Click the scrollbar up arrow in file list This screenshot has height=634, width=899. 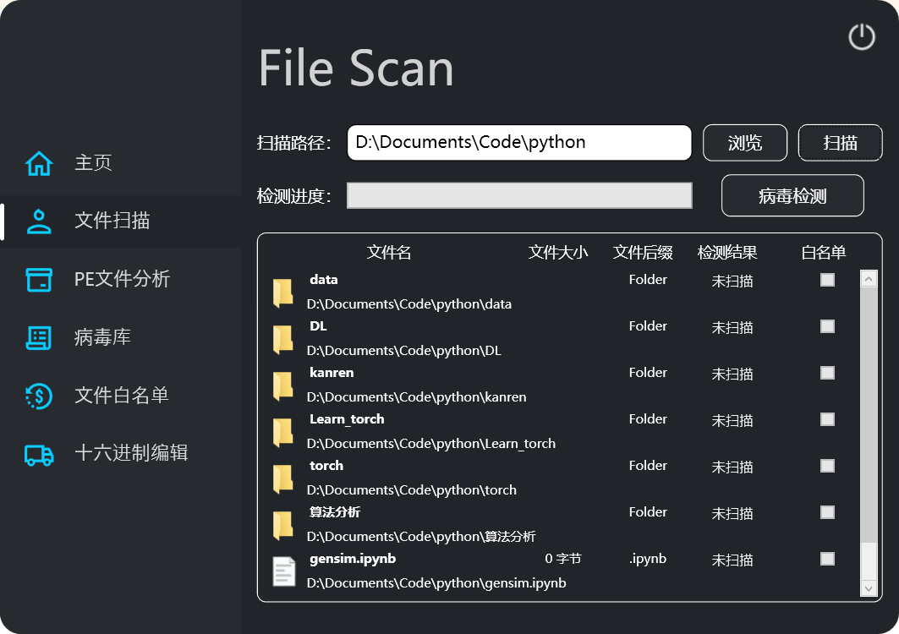869,279
